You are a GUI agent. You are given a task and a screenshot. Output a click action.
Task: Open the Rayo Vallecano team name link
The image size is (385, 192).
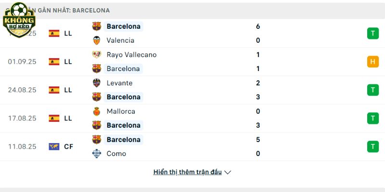tap(131, 55)
